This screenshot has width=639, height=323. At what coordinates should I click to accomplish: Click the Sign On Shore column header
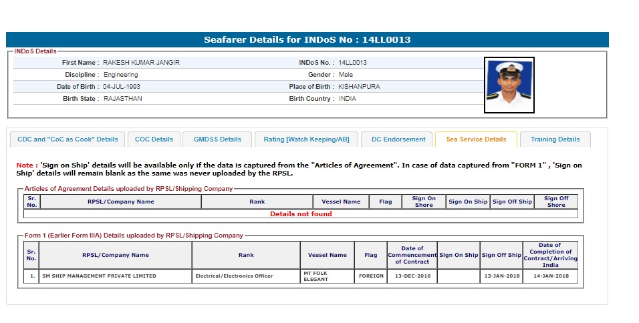point(424,202)
